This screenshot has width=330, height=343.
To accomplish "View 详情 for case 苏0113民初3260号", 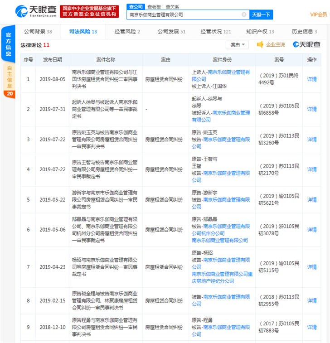I will click(x=312, y=140).
